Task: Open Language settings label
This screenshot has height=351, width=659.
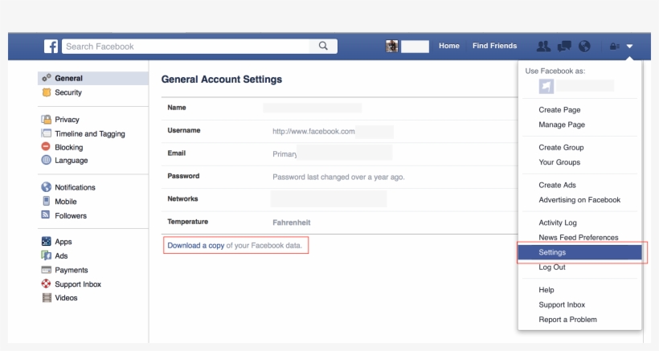Action: [x=71, y=161]
